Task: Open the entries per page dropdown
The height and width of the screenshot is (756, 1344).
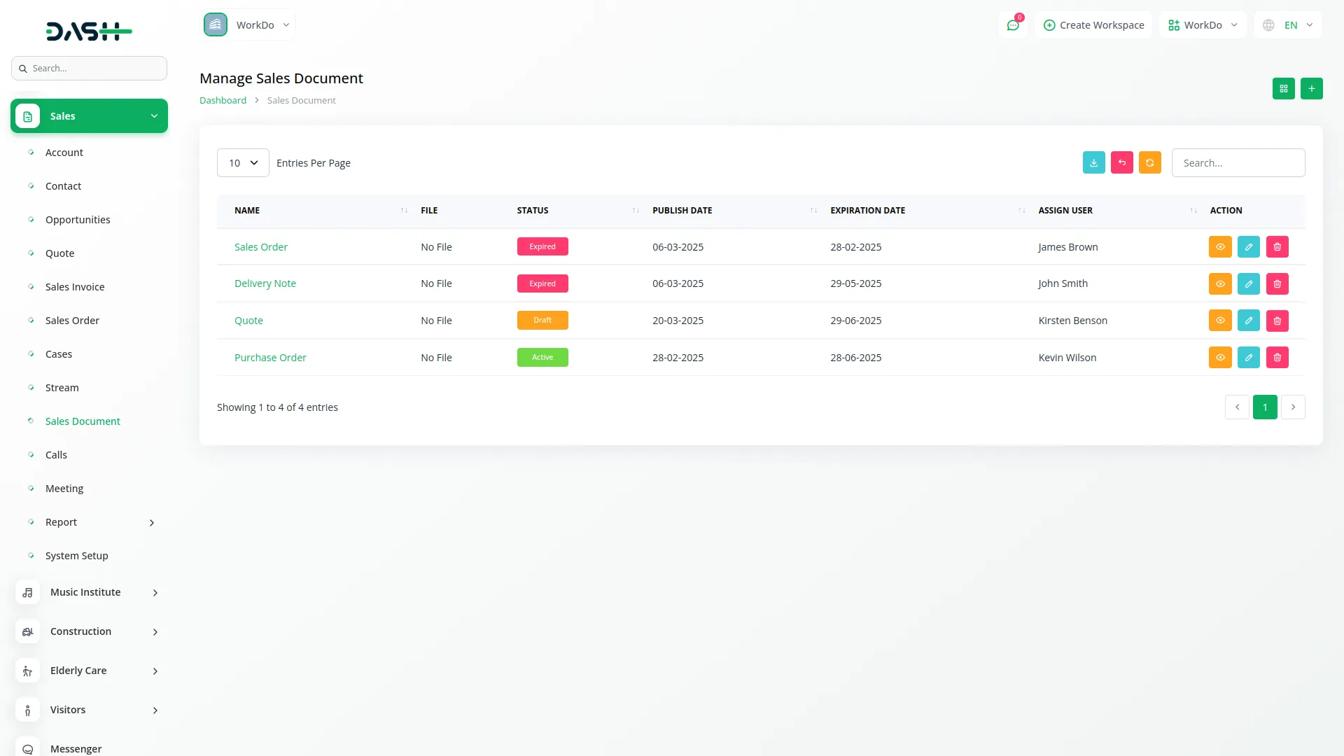Action: 243,163
